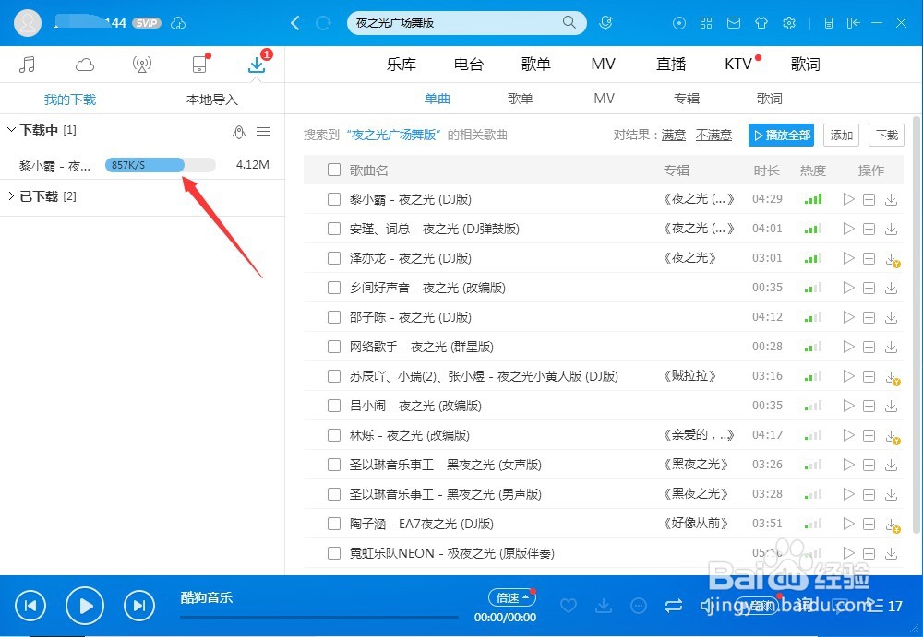The width and height of the screenshot is (923, 637).
Task: Click the SVIP badge
Action: coord(147,23)
